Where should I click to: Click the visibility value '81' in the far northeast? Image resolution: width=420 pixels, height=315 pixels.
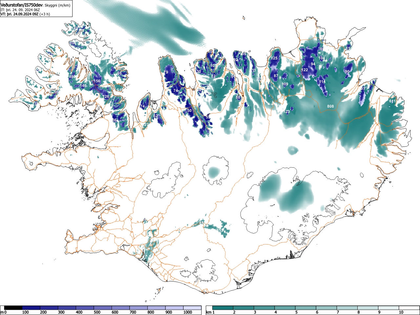348,49
